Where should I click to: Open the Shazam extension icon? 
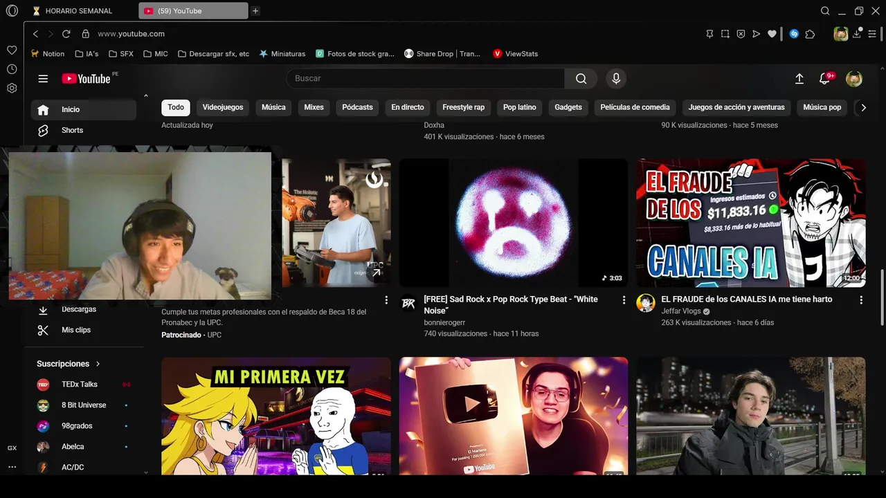tap(794, 34)
